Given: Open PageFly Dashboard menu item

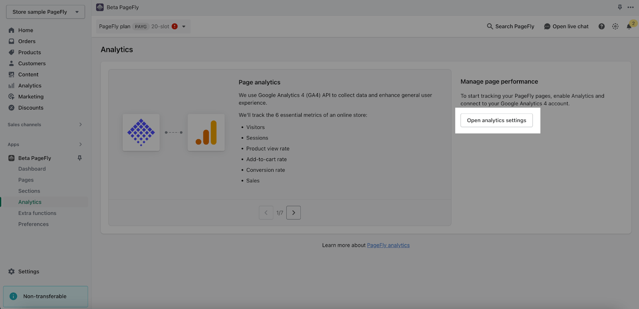Looking at the screenshot, I should click(32, 169).
